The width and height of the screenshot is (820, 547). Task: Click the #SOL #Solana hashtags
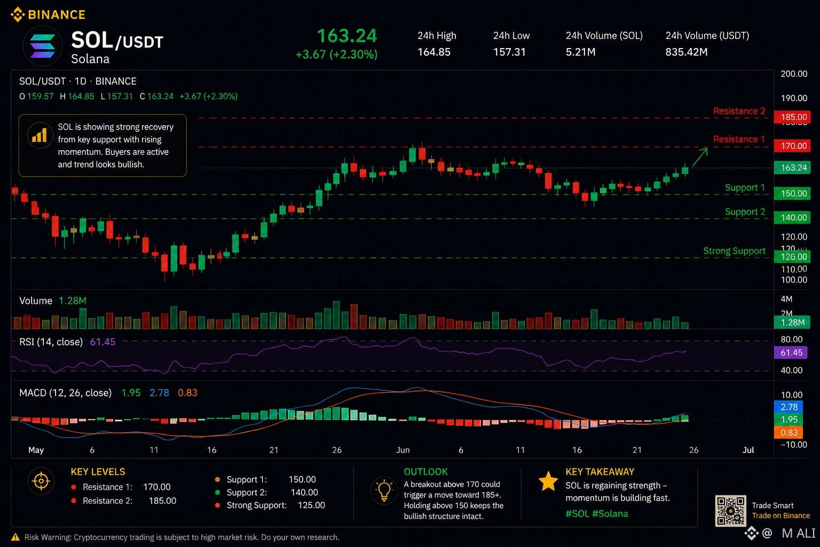pyautogui.click(x=596, y=513)
